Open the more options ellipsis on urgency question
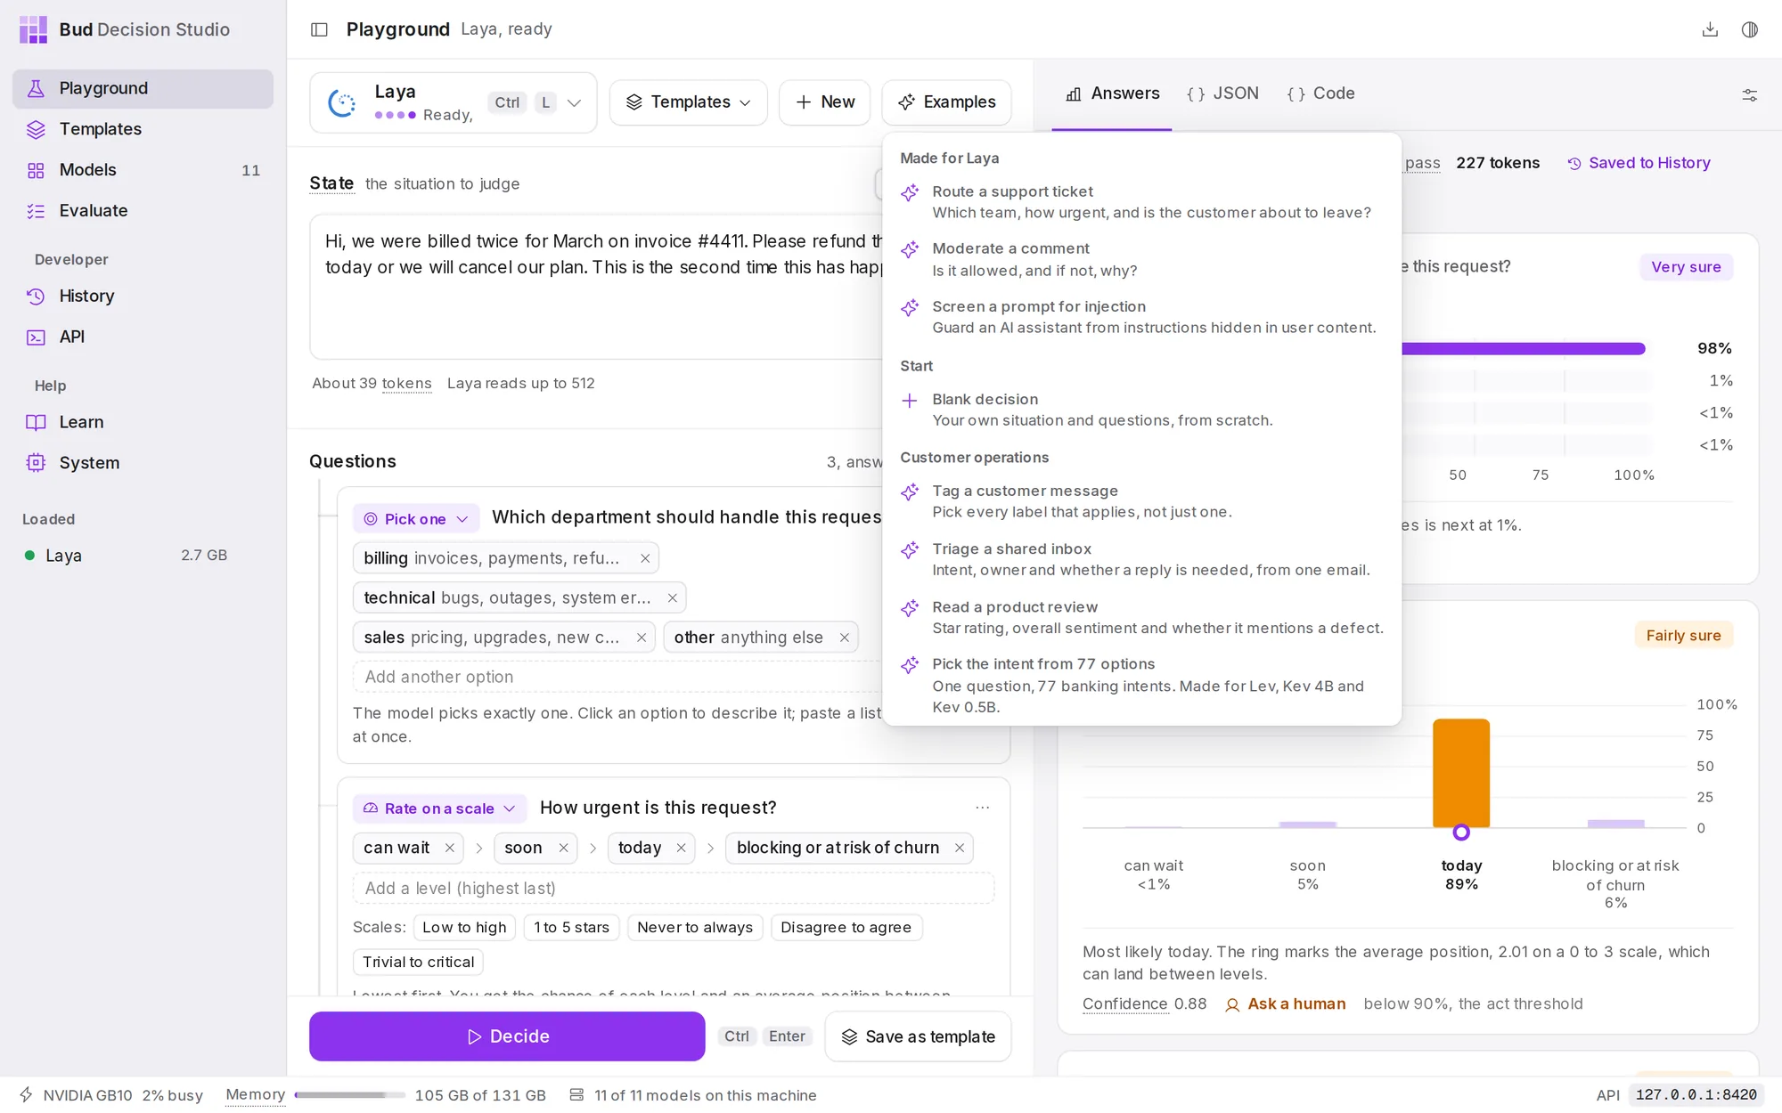Image resolution: width=1782 pixels, height=1113 pixels. pyautogui.click(x=983, y=808)
